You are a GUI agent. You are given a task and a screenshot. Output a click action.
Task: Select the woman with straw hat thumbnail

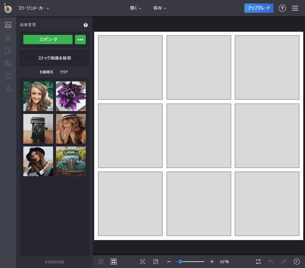71,129
